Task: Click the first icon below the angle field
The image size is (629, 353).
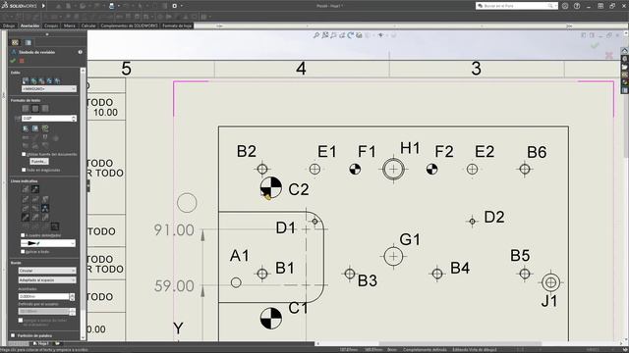Action: tap(26, 128)
